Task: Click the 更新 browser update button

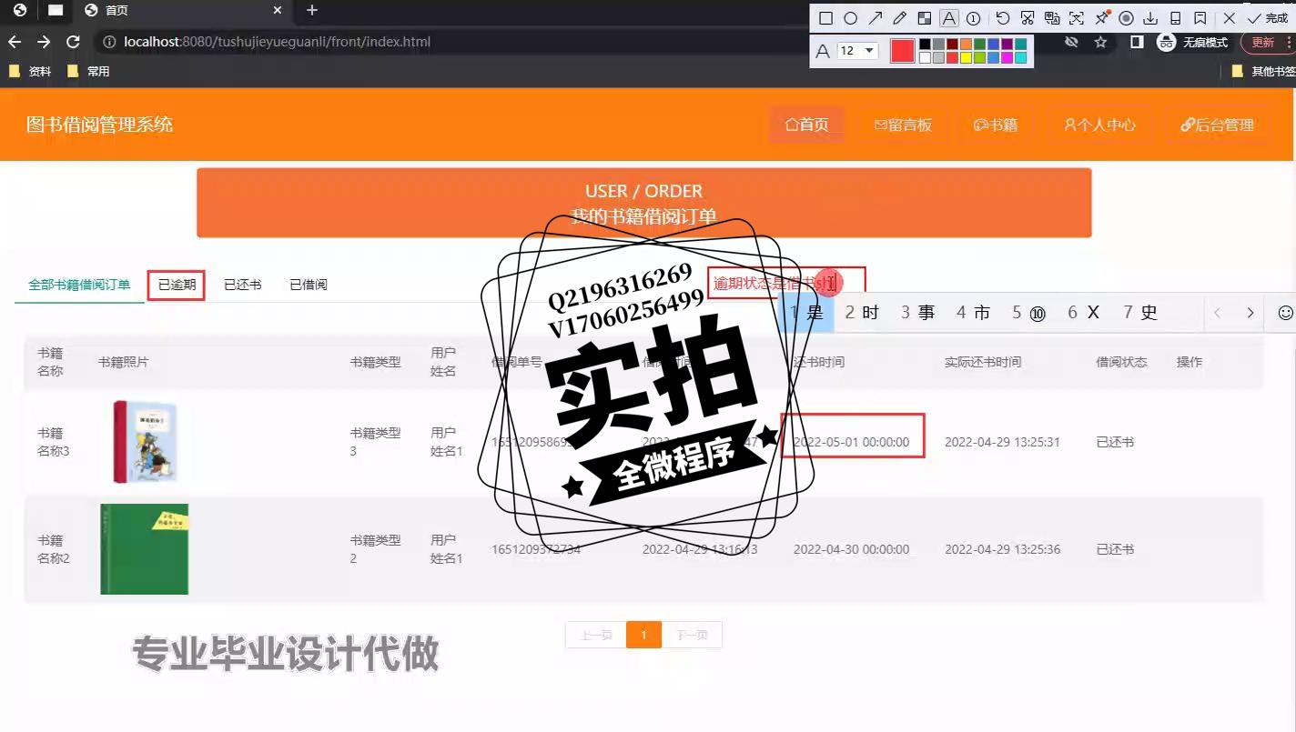Action: (x=1263, y=42)
